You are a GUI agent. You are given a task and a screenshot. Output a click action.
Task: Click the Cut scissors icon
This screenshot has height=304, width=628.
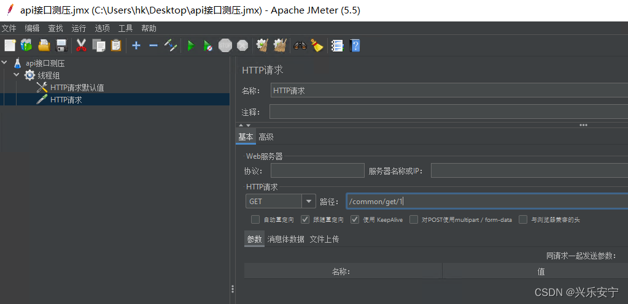(x=81, y=45)
